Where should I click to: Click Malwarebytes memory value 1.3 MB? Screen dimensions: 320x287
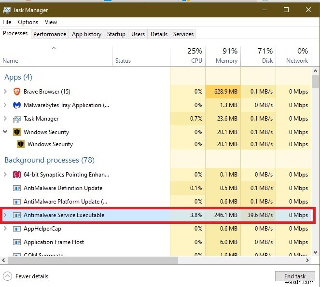(x=223, y=105)
